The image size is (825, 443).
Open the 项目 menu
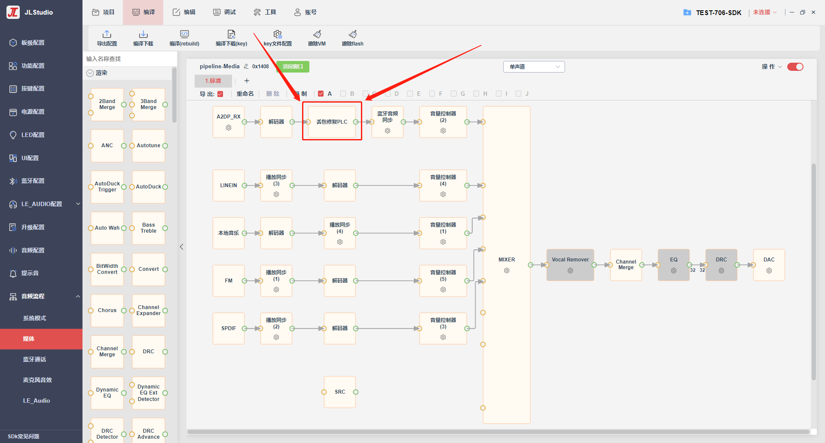(x=103, y=12)
